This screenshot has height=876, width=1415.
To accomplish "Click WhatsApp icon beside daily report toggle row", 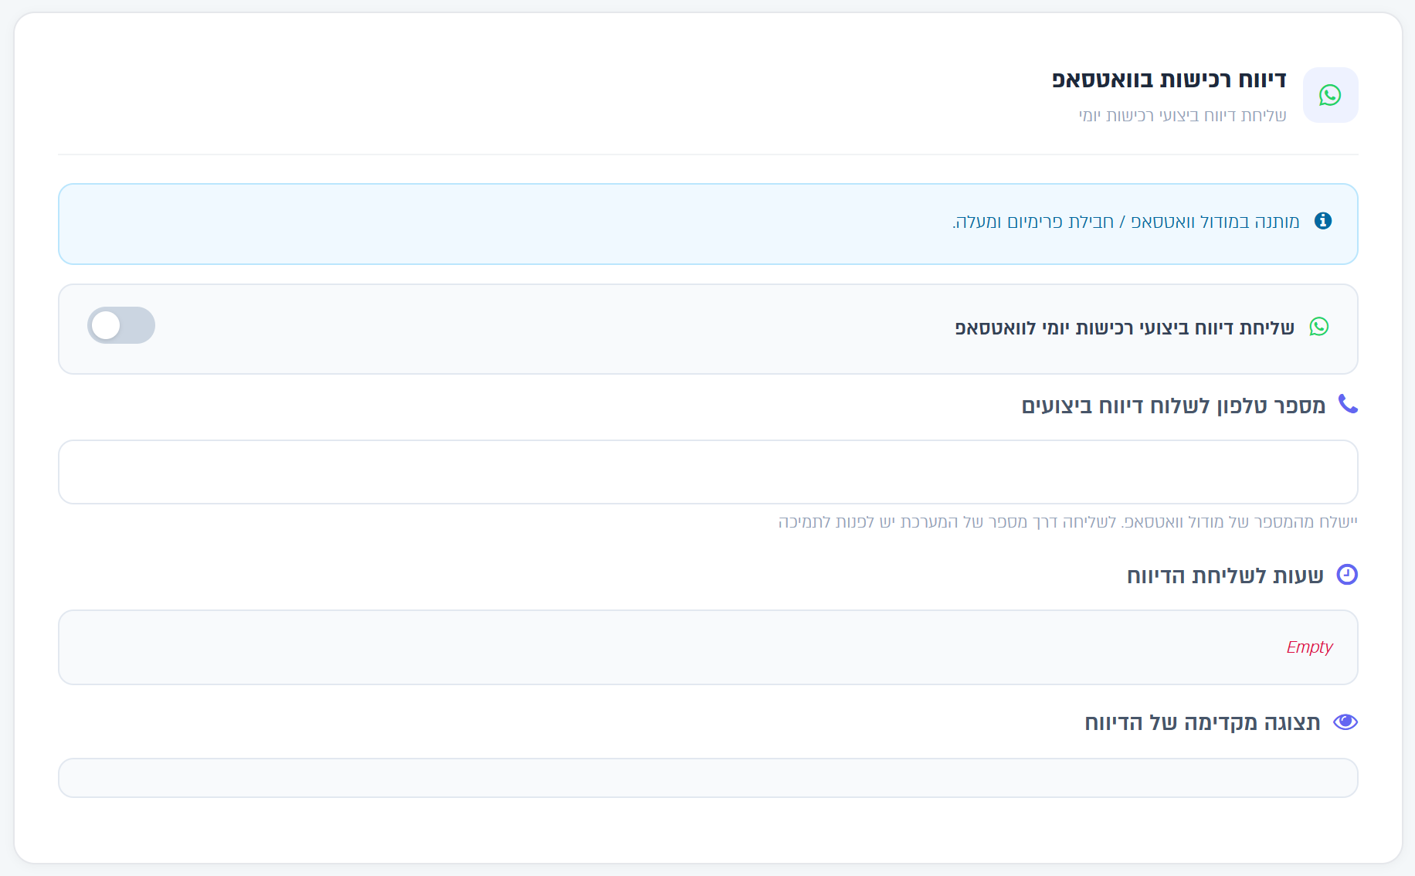I will 1319,327.
